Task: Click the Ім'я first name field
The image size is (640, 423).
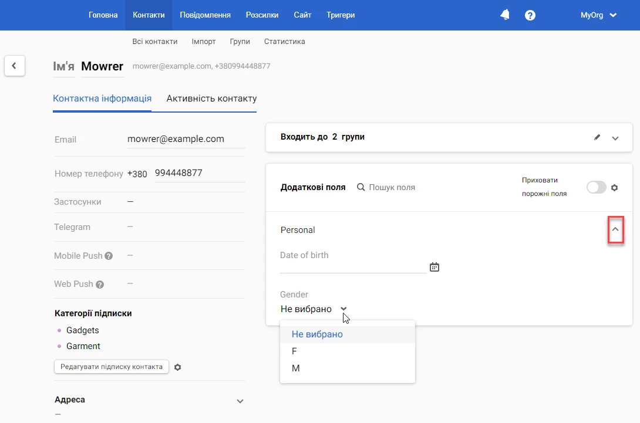Action: [63, 66]
